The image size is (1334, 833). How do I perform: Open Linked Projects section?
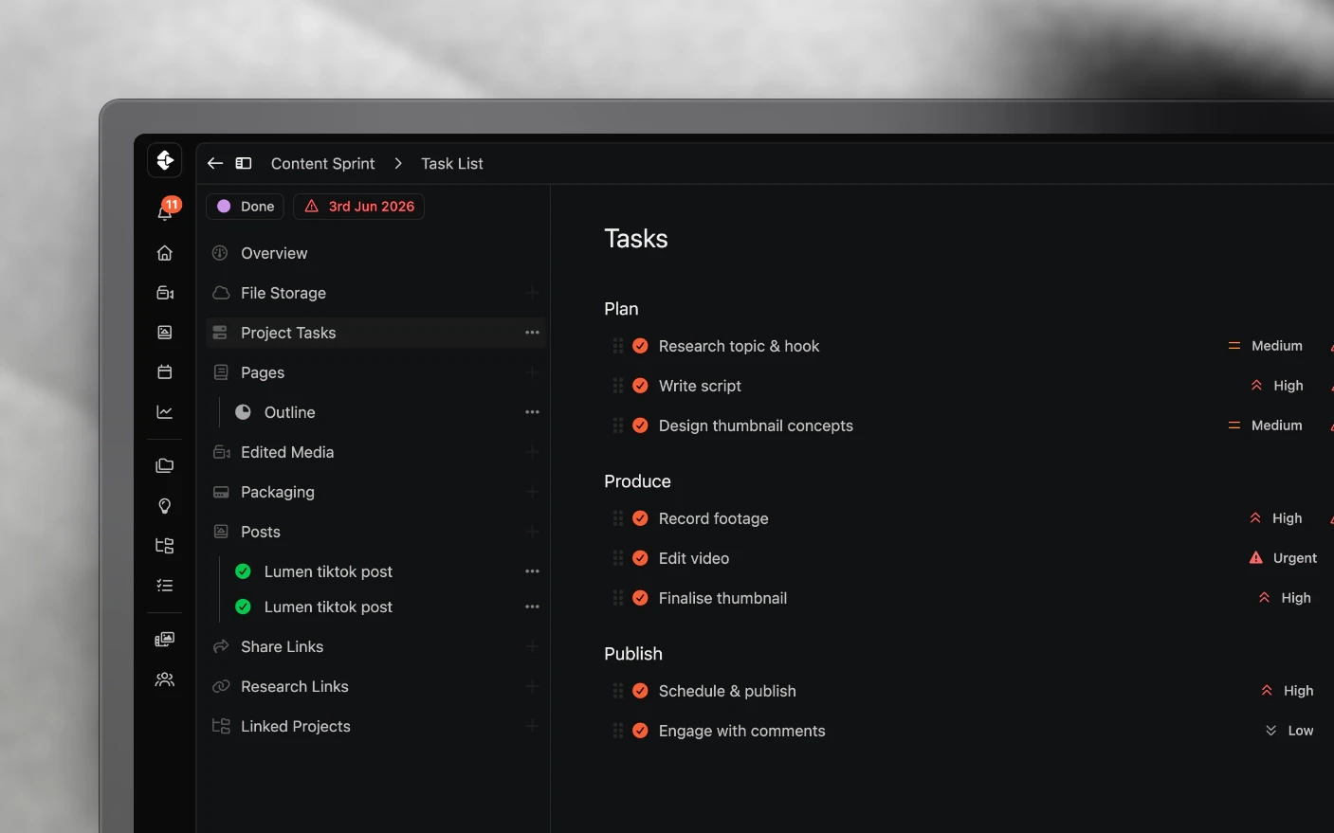pos(375,726)
